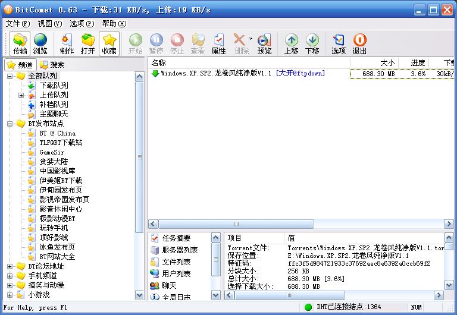Switch to the 搜索 search tab
The height and width of the screenshot is (315, 457).
52,65
